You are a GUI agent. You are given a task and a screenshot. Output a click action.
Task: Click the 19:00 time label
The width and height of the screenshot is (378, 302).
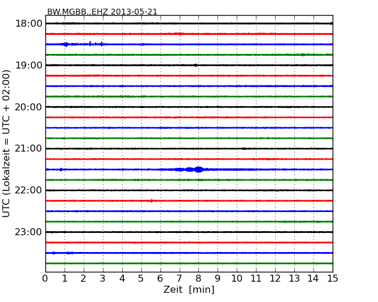(28, 65)
